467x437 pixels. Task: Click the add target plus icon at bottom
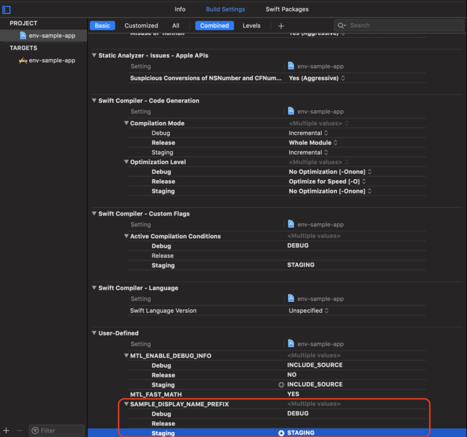7,430
